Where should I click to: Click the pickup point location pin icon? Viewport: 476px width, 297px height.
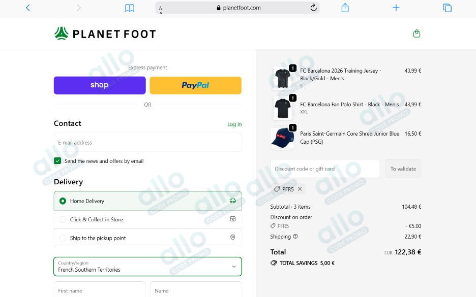(x=233, y=238)
